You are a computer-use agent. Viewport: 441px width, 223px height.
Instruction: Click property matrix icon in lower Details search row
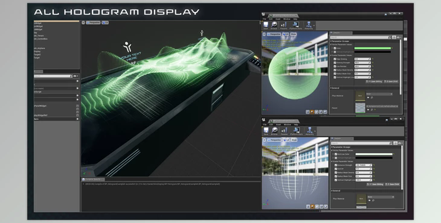[395, 143]
